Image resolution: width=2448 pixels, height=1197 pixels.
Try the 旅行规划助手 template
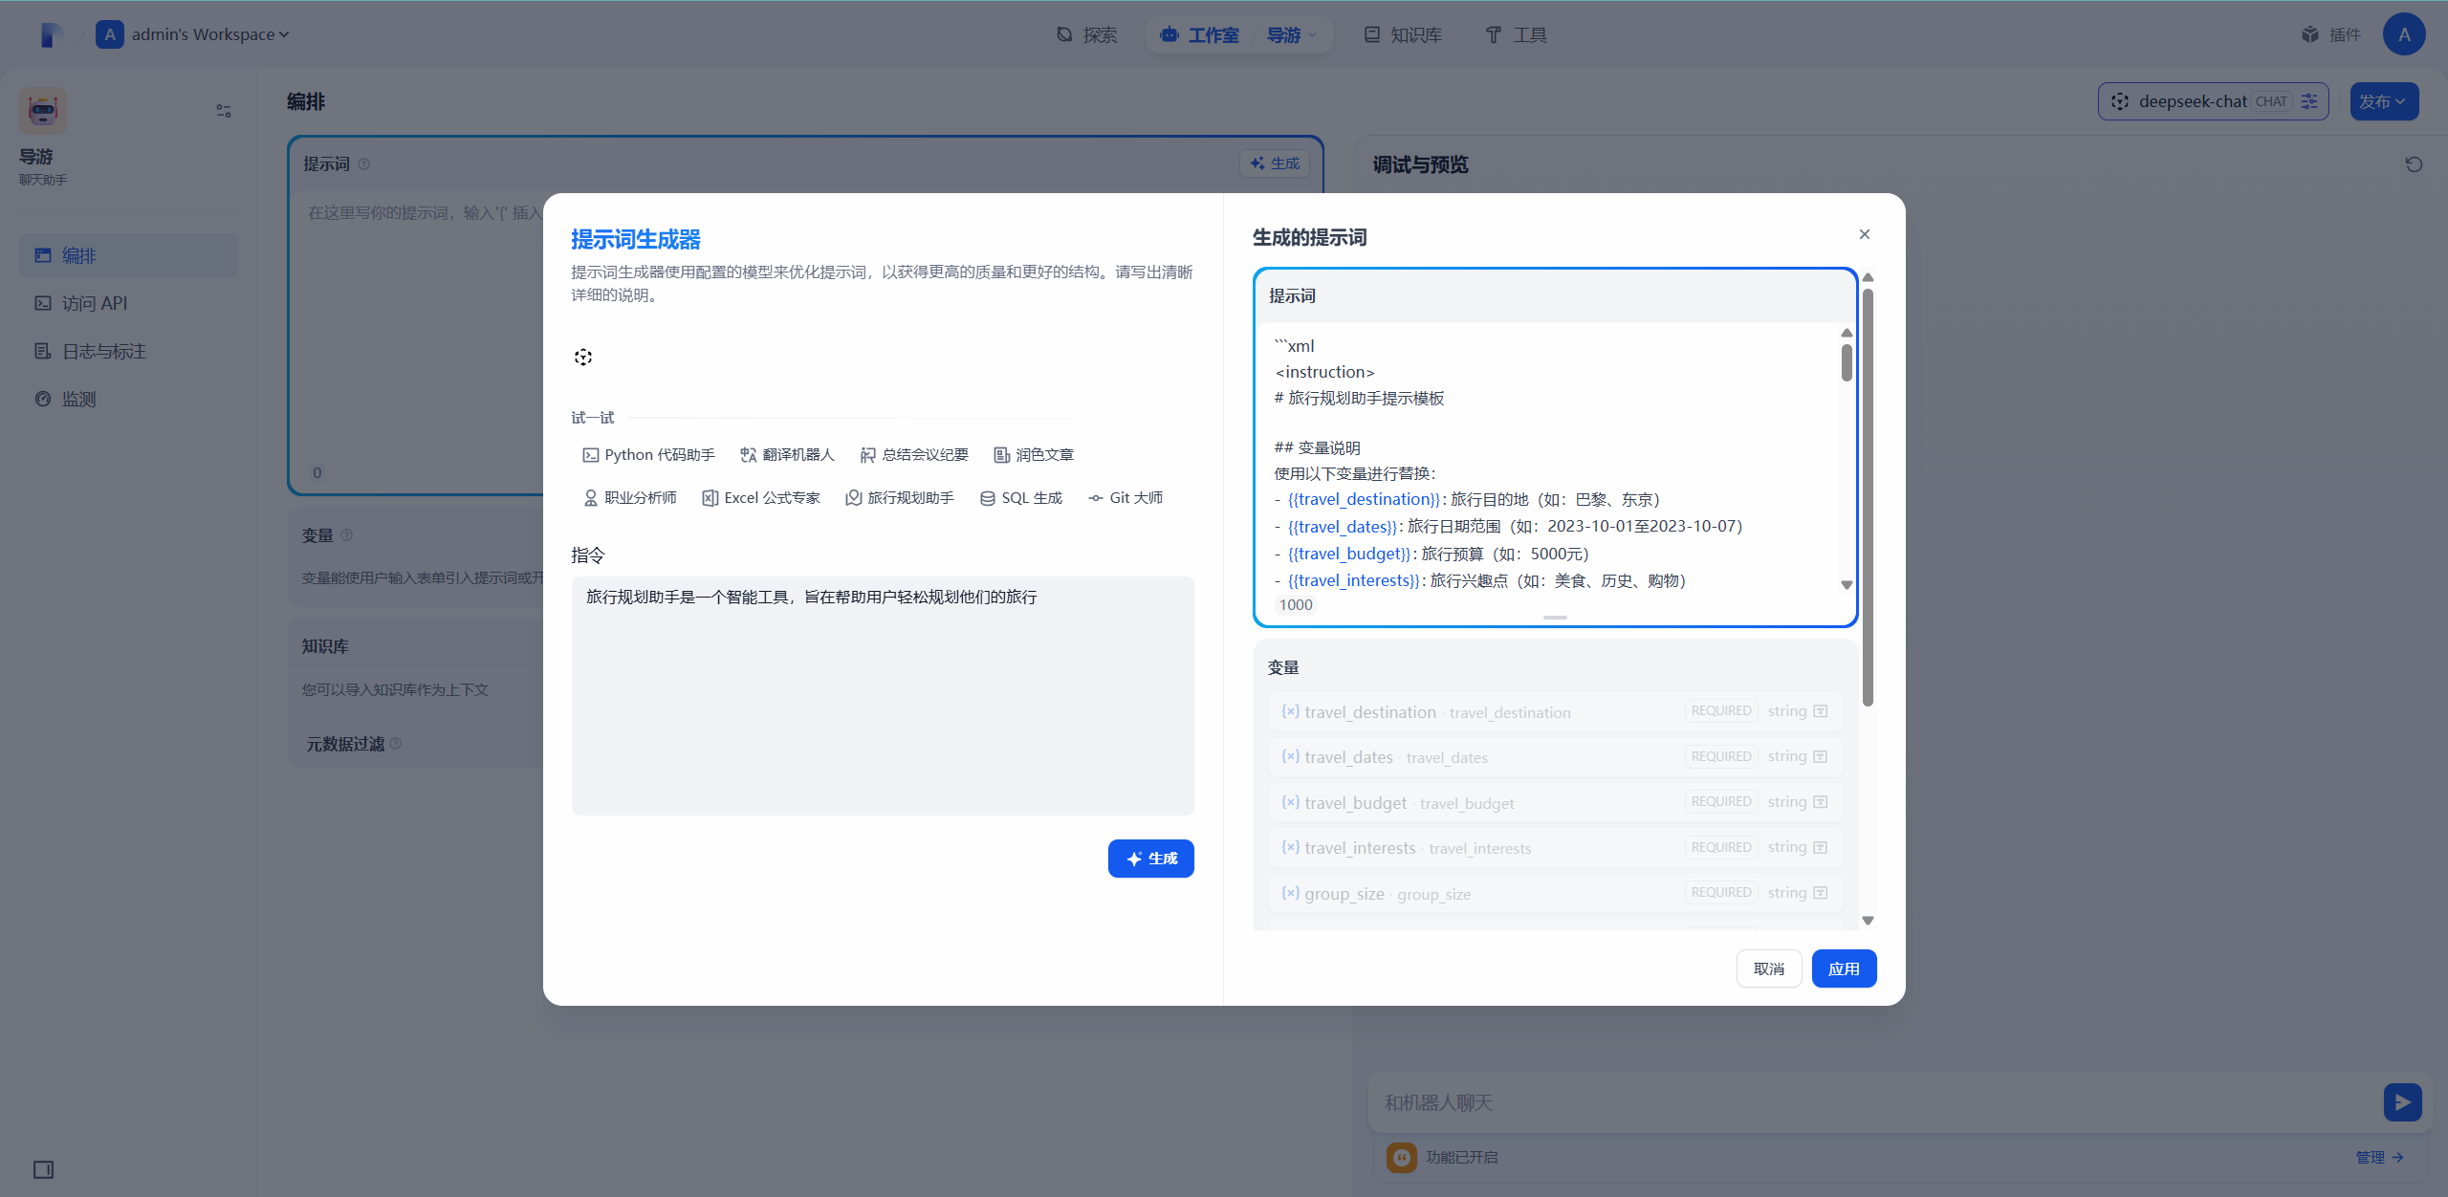click(900, 498)
